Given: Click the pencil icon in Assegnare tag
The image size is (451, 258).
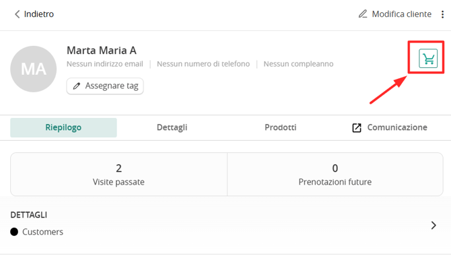Looking at the screenshot, I should [77, 86].
